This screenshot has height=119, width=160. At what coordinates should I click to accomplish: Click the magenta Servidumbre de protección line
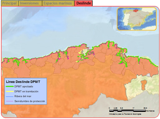pos(10,101)
